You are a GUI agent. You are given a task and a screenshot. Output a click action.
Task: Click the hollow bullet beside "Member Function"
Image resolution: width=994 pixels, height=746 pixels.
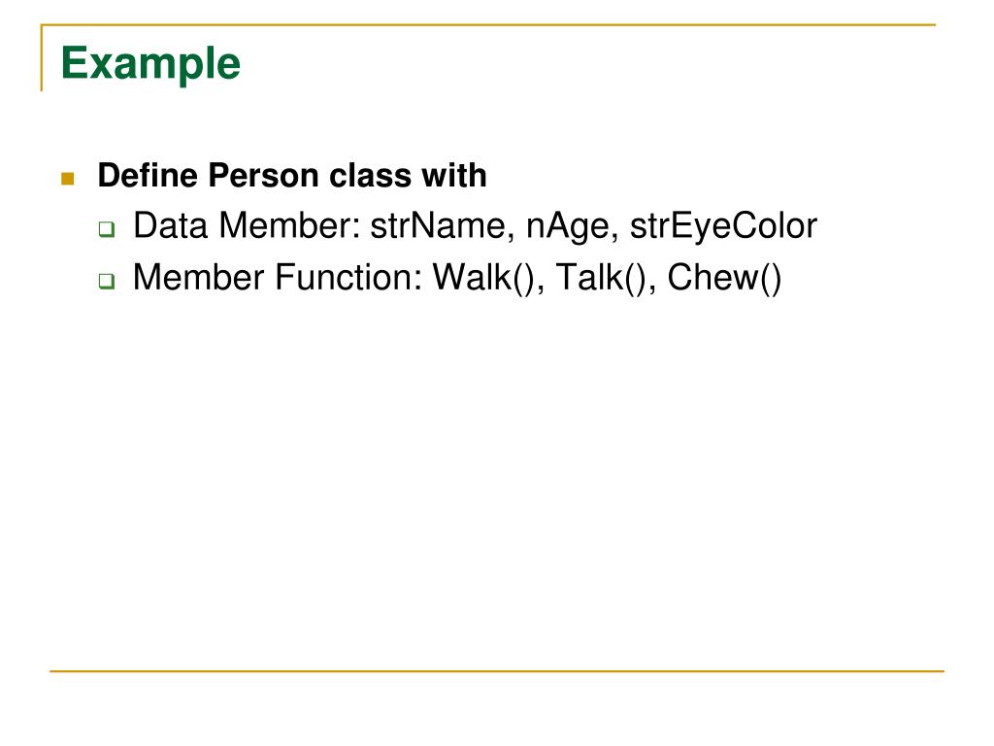point(107,281)
